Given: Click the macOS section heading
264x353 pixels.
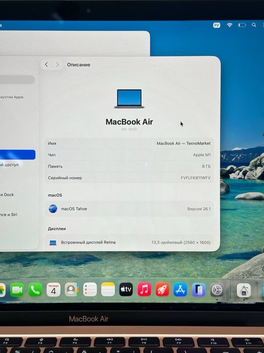Looking at the screenshot, I should 55,195.
